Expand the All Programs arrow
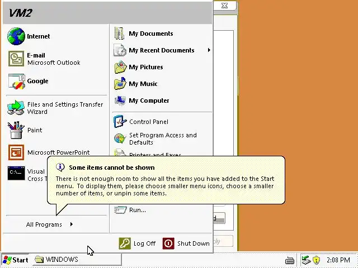 (x=72, y=224)
